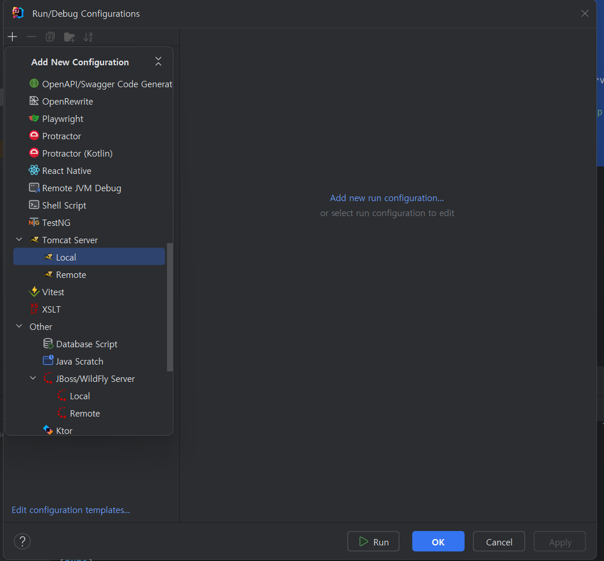
Task: Click the configuration list vertical scrollbar
Action: [x=169, y=307]
